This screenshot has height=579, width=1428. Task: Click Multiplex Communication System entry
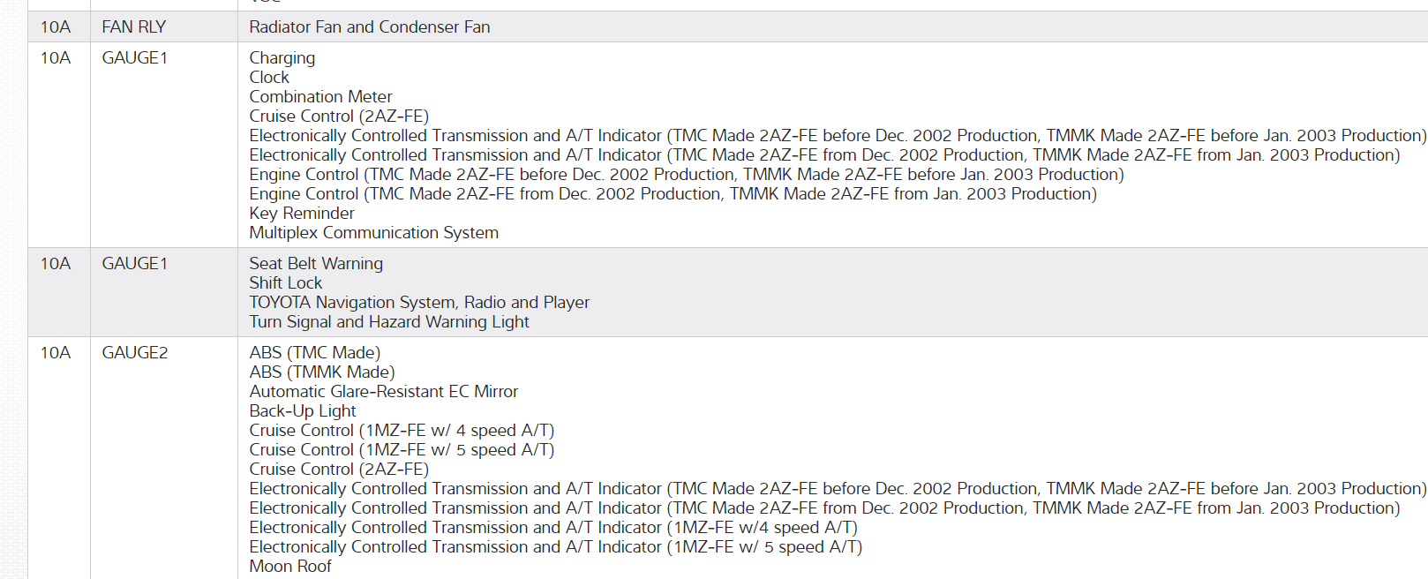pos(373,233)
